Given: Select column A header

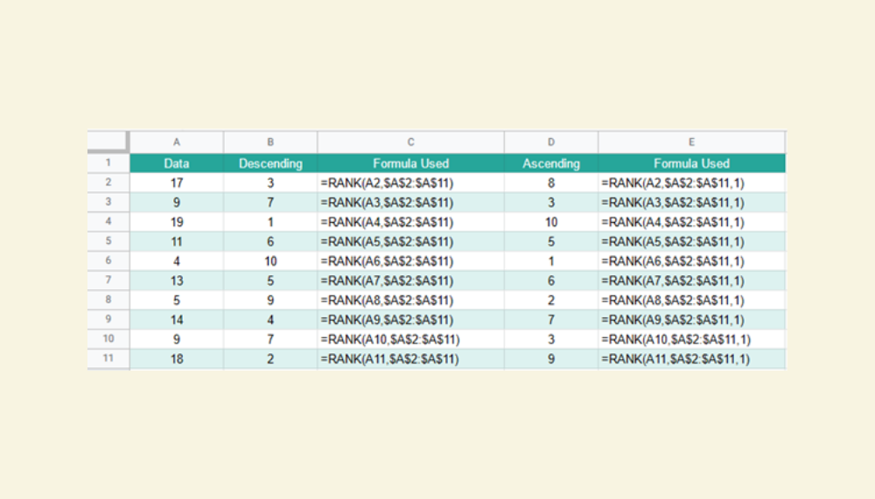Looking at the screenshot, I should 177,142.
